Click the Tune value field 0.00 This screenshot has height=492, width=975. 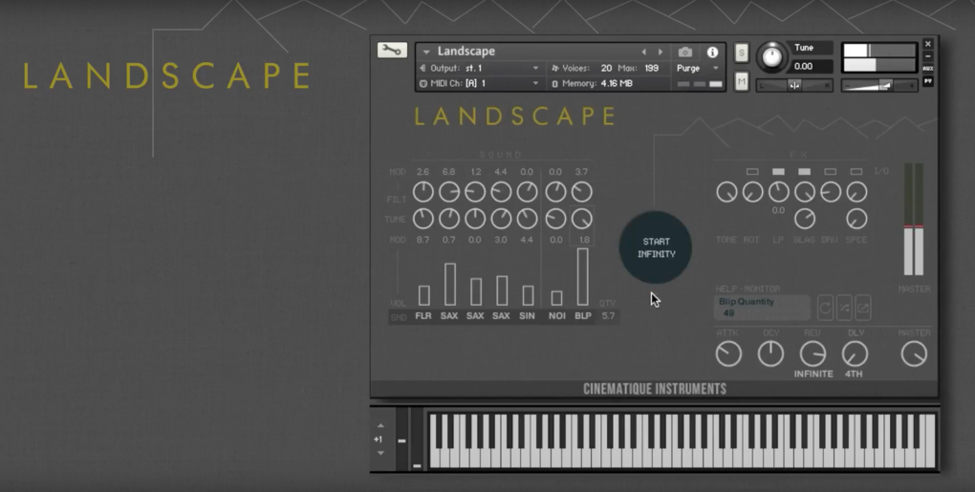(x=812, y=67)
